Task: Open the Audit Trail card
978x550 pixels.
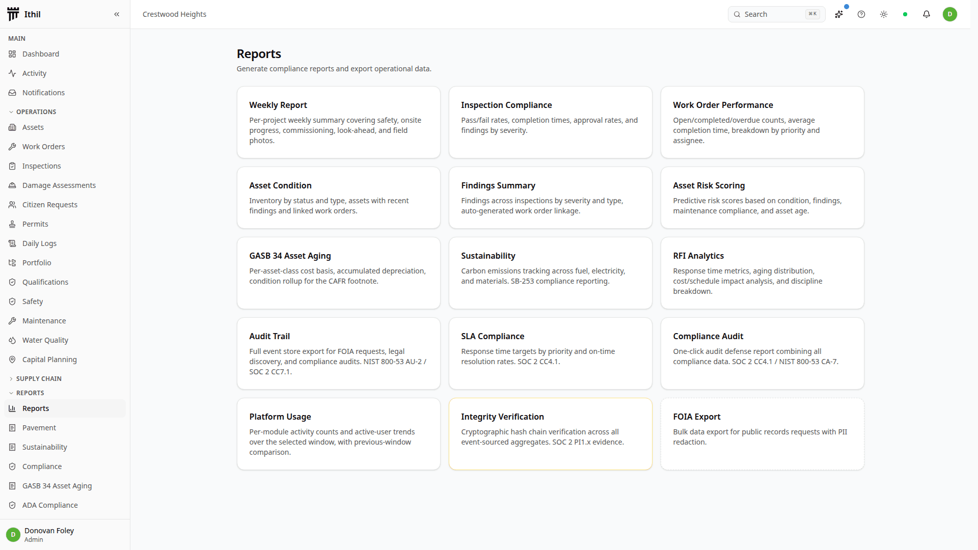Action: pos(339,353)
